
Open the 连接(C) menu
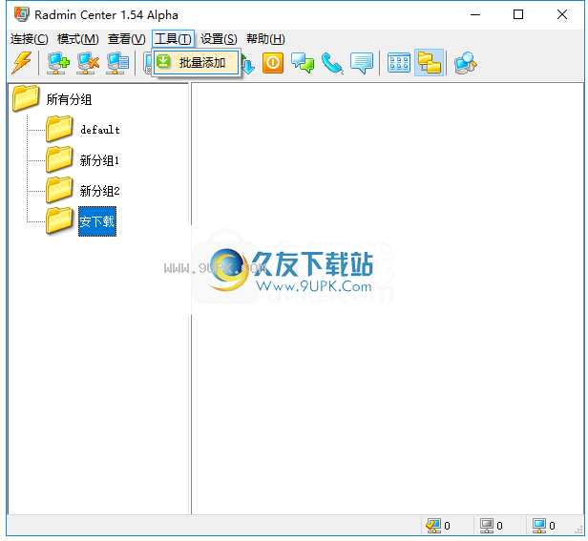coord(30,38)
